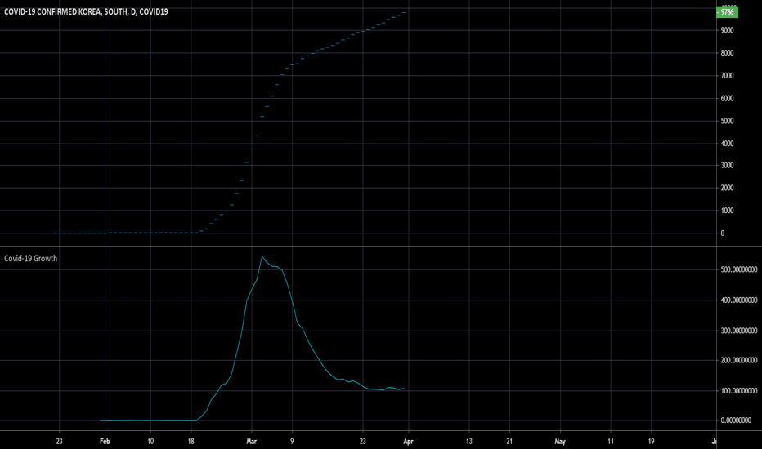Click the 8000 price axis label
Screen dimensions: 762x449
[x=727, y=53]
